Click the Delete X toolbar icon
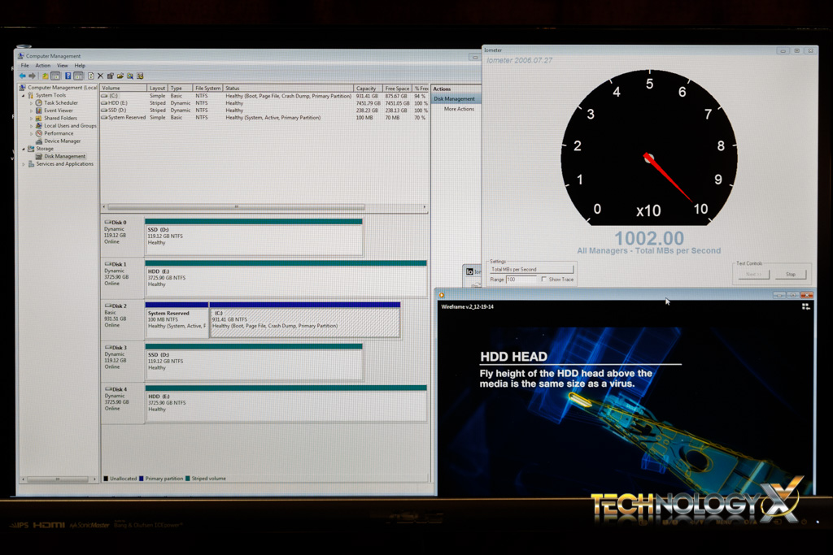 click(x=100, y=76)
